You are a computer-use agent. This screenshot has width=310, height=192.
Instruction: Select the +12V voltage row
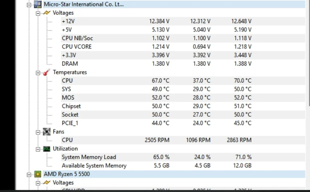pos(183,21)
